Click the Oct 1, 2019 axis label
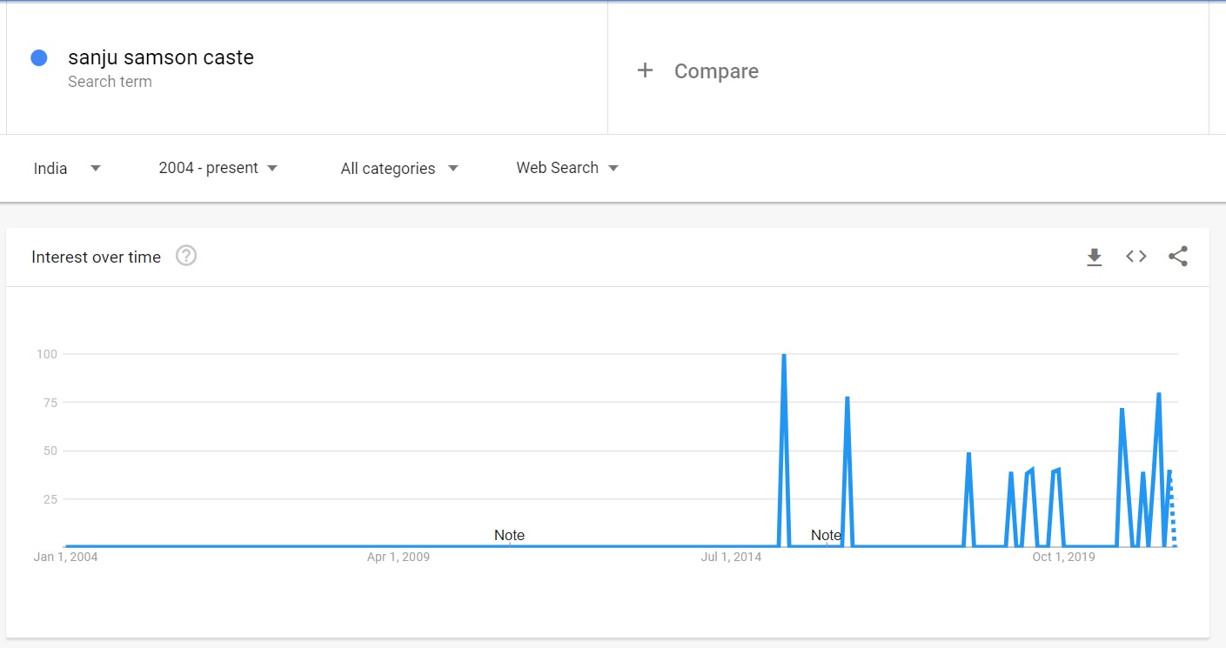 point(1063,557)
